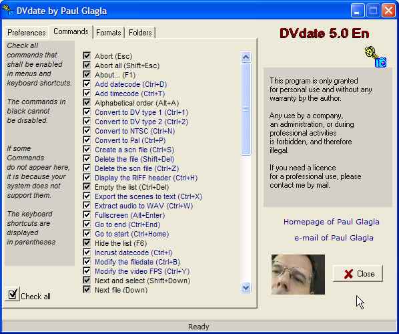Close the DVdate window from title bar
The height and width of the screenshot is (334, 399).
[x=389, y=11]
